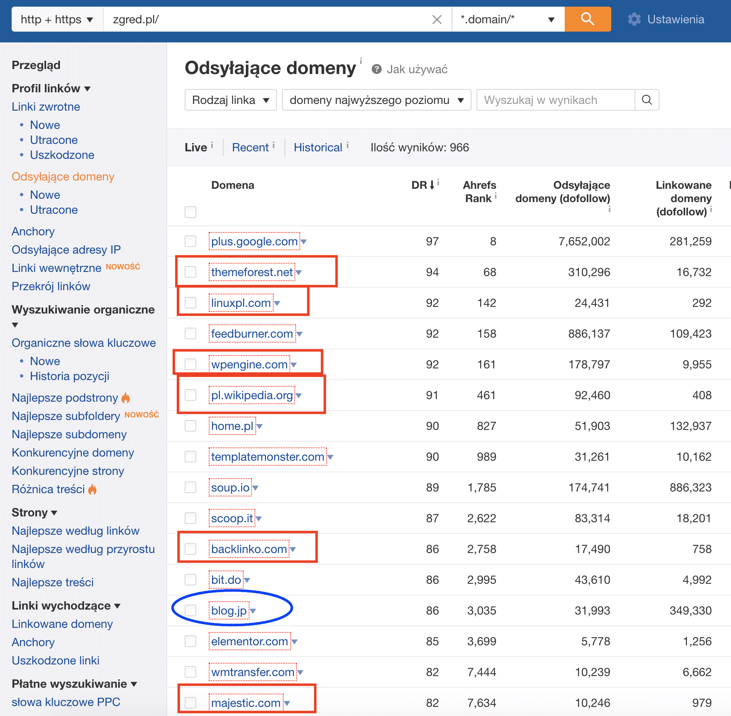Open Ustawienia gear settings icon
This screenshot has height=716, width=731.
tap(634, 19)
